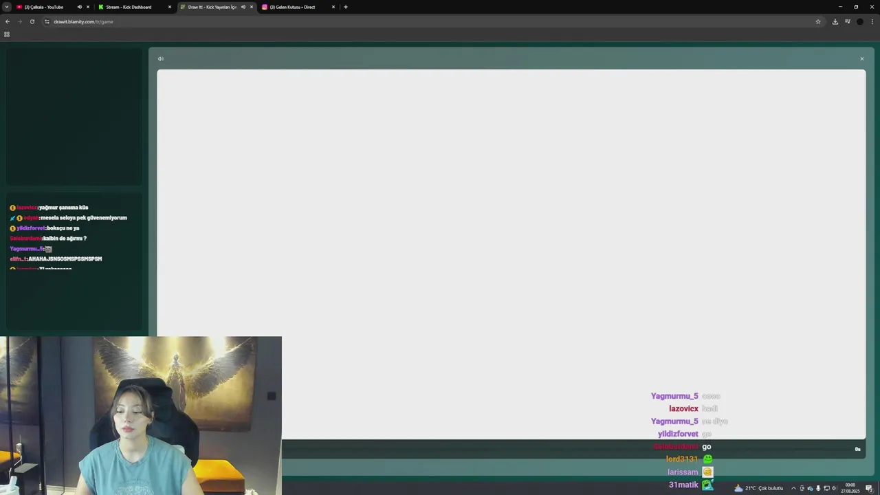Screen dimensions: 880x495
Task: Restore down the Chrome window
Action: [856, 7]
